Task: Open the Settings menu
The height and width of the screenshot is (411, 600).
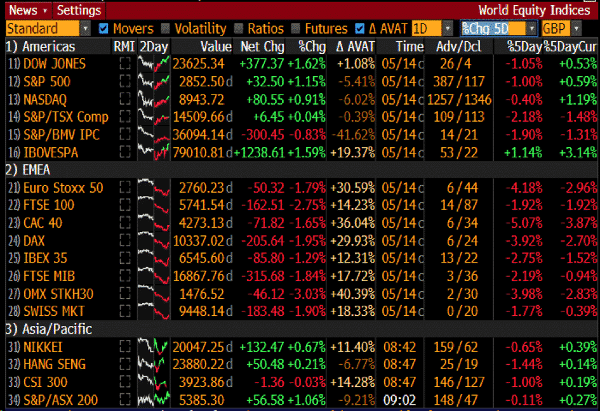Action: [x=79, y=10]
